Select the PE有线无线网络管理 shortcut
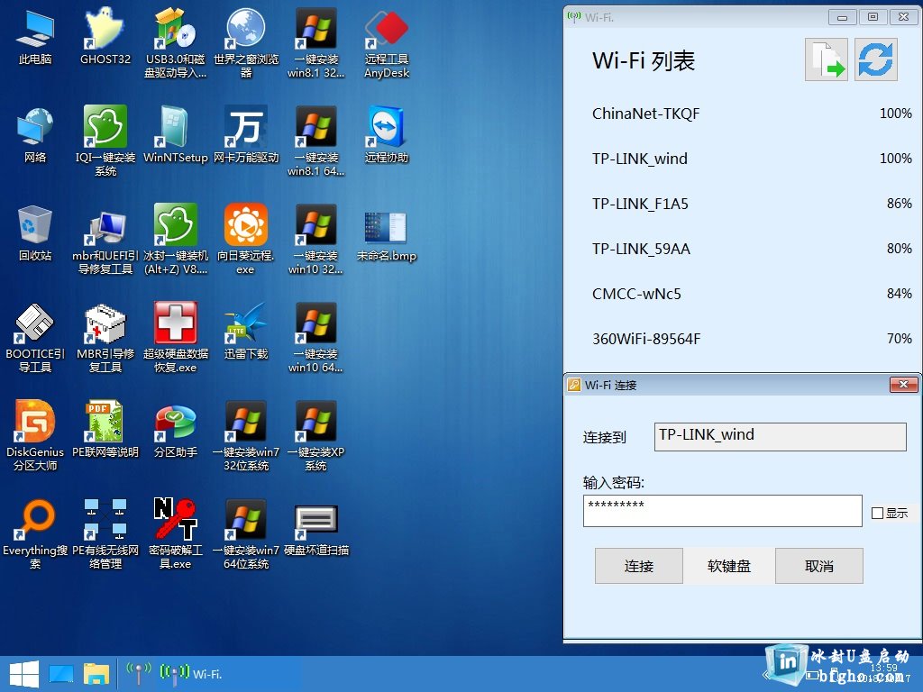The width and height of the screenshot is (923, 692). [105, 534]
